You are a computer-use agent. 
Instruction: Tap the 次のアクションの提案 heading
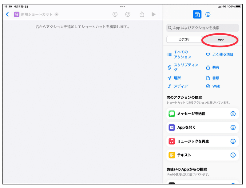tap(184, 97)
